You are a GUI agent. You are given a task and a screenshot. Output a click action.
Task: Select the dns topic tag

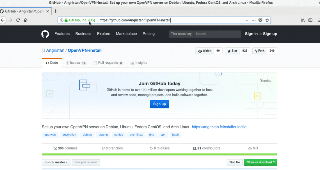coord(151,135)
